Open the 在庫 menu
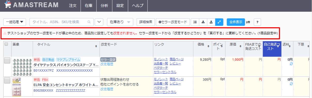 pyautogui.click(x=89, y=6)
